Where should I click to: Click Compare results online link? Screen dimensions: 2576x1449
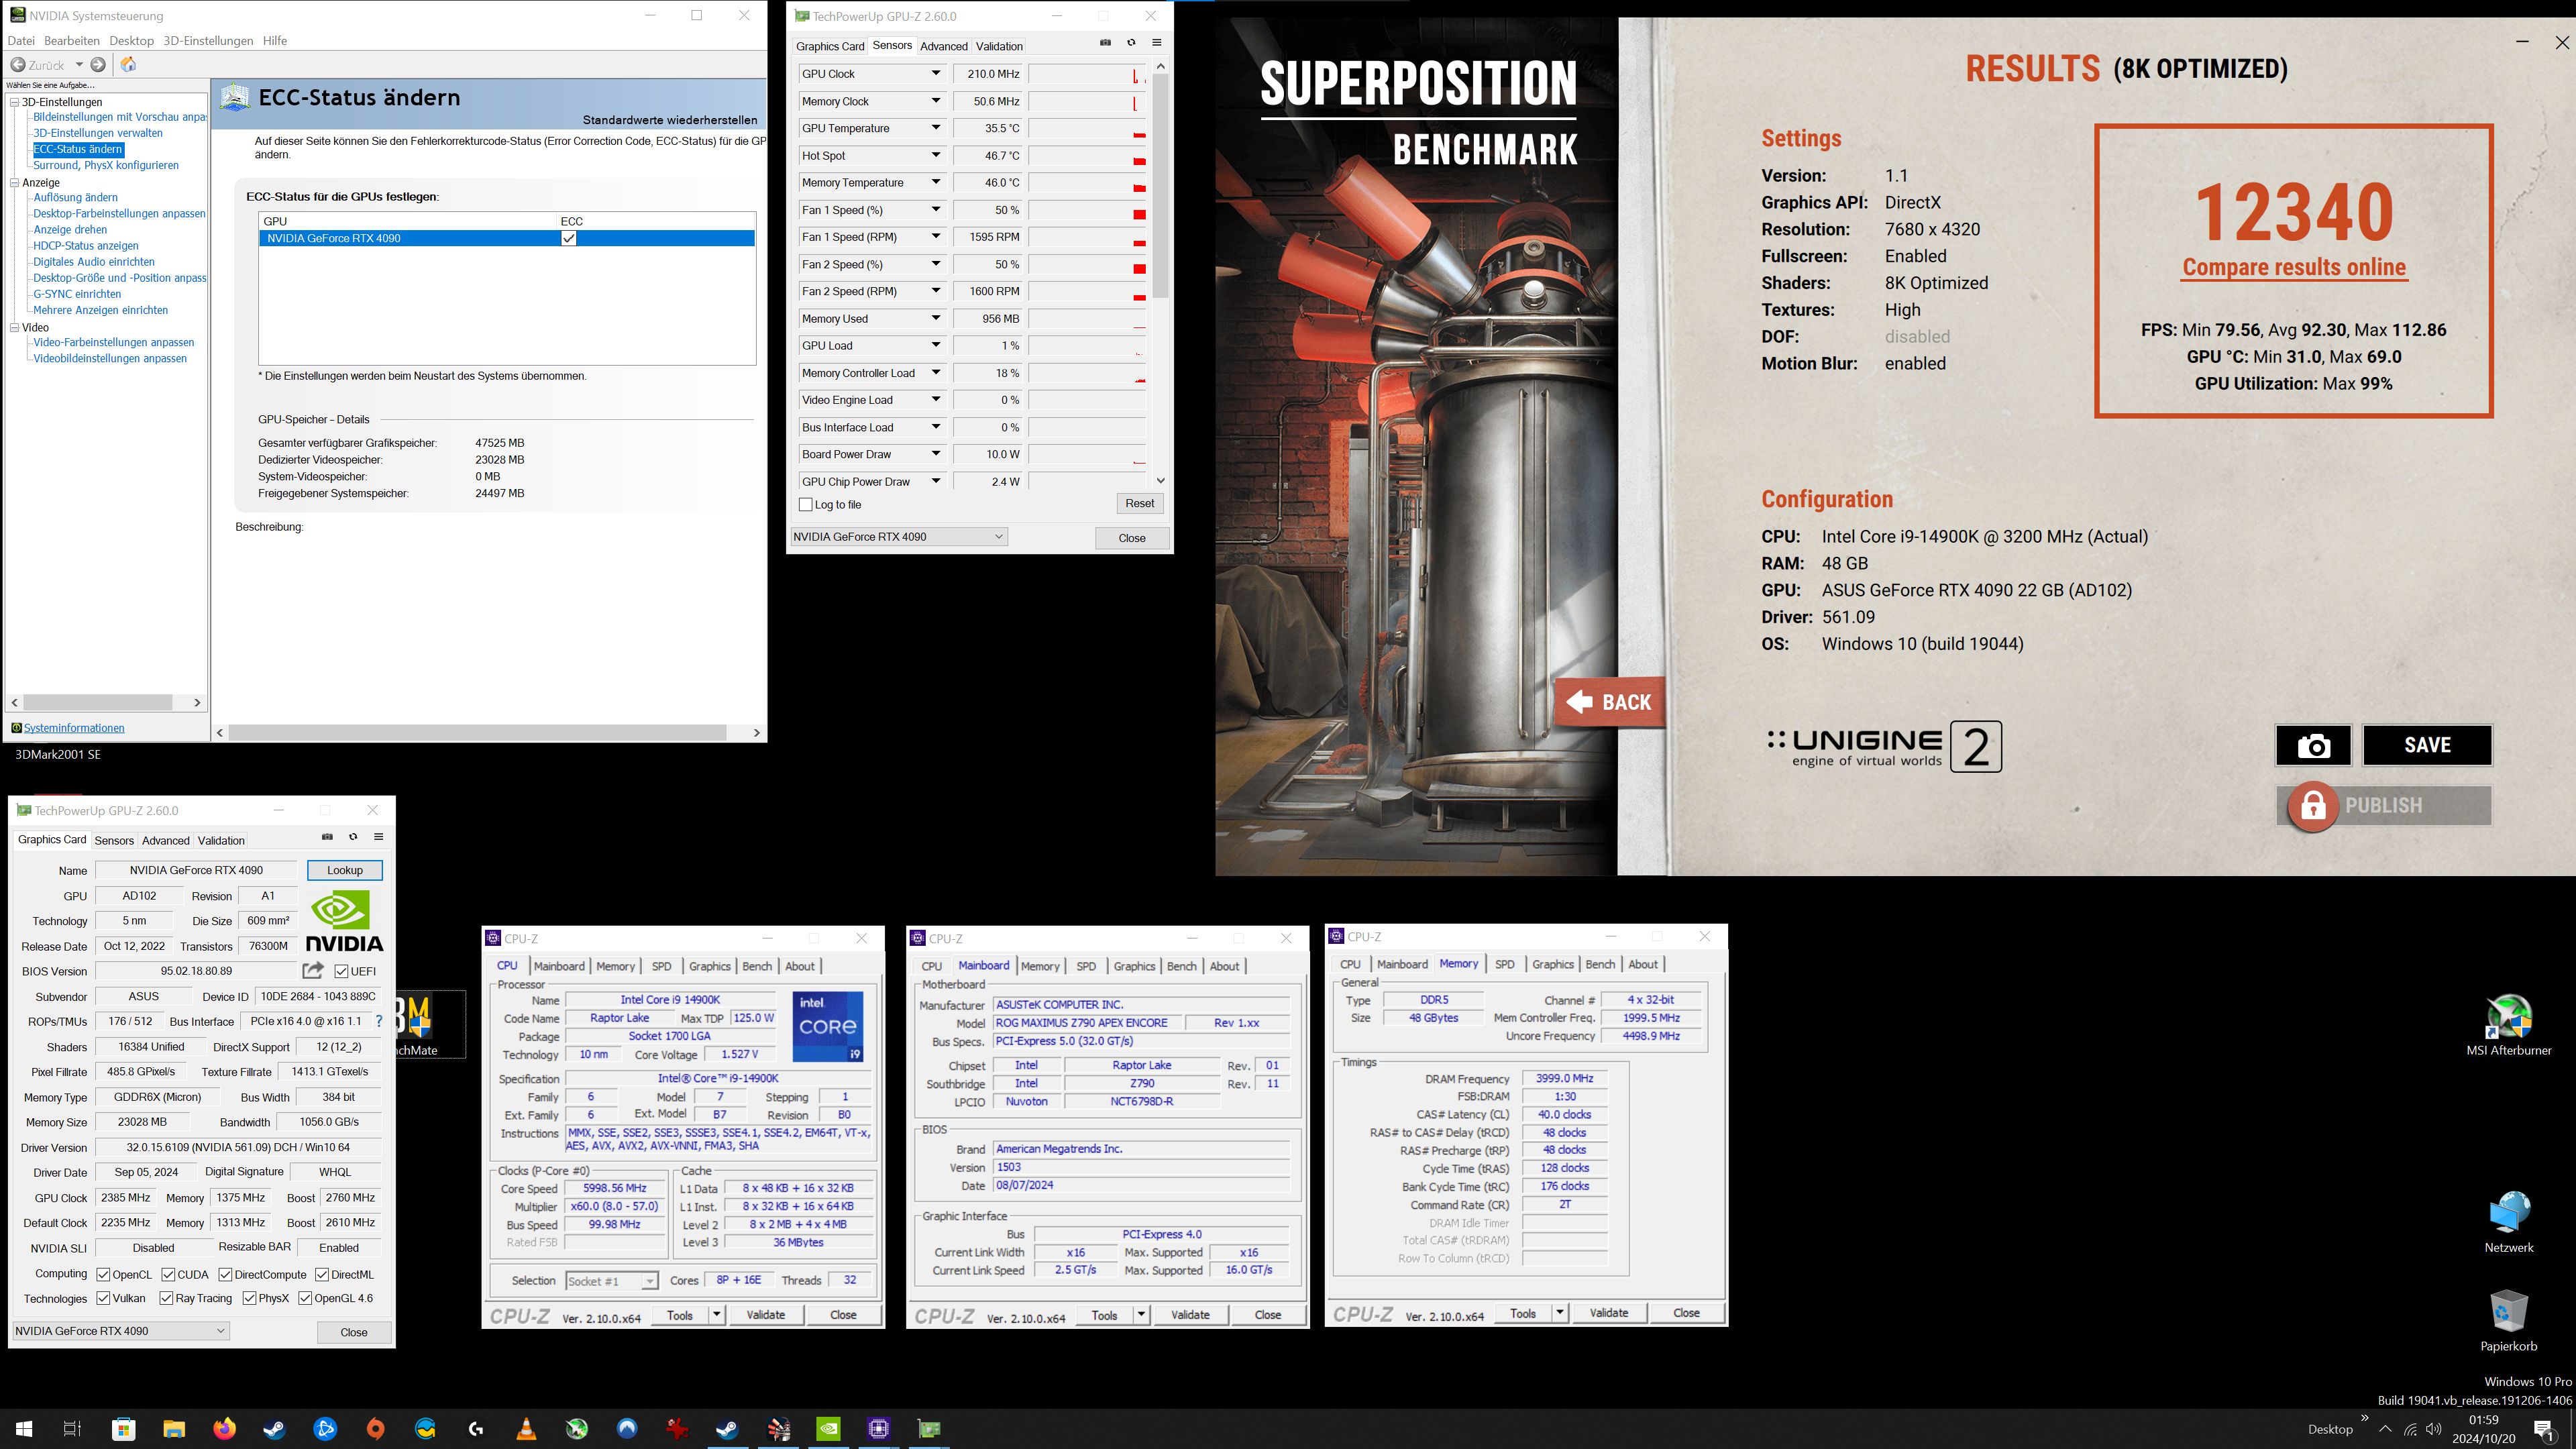2294,267
